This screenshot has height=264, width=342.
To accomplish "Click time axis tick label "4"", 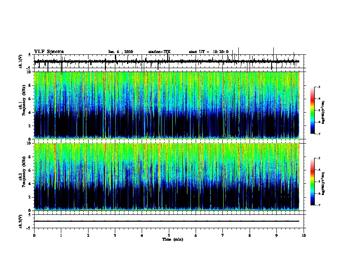I will click(x=142, y=236).
